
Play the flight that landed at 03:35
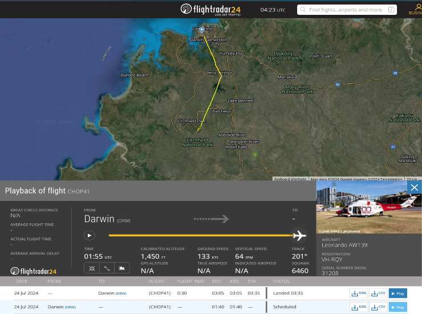(397, 293)
